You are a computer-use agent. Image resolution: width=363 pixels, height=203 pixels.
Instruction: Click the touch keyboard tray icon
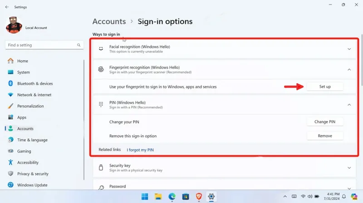click(294, 196)
